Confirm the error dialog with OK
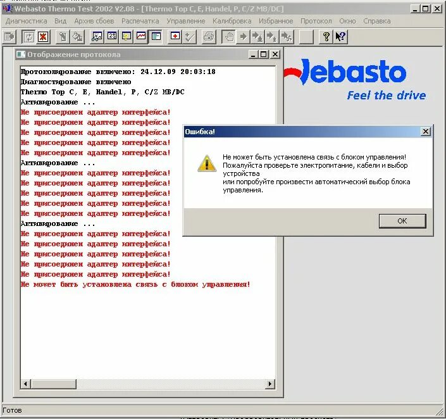The image size is (446, 419). [402, 221]
